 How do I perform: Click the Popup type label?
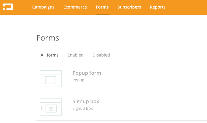tap(78, 80)
